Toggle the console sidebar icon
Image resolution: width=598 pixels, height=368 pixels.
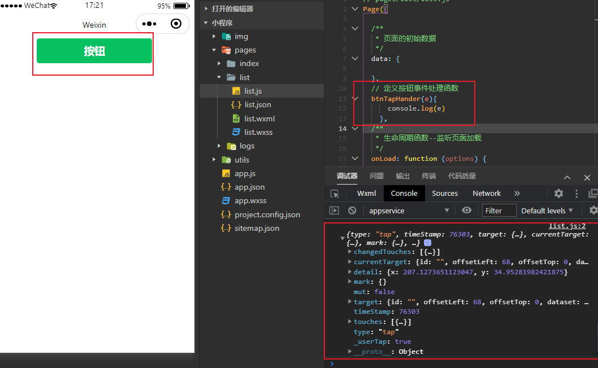coord(334,211)
